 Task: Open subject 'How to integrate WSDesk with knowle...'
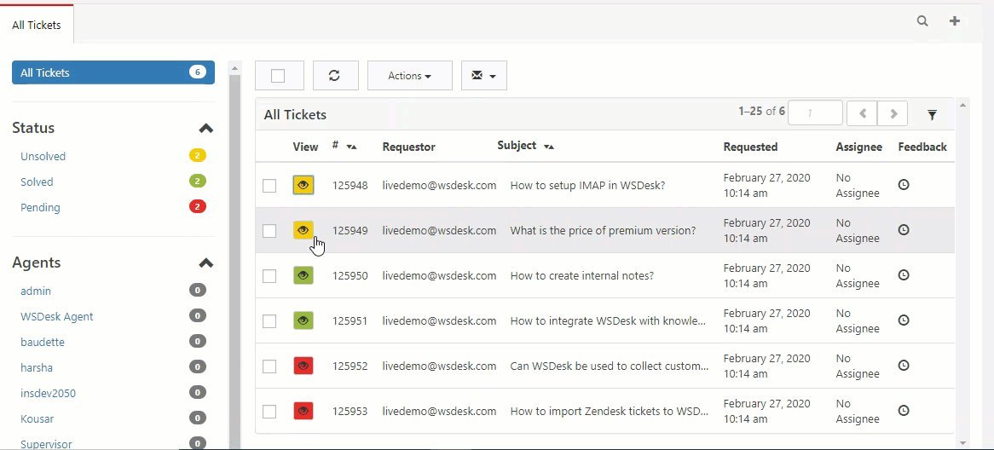(x=608, y=320)
